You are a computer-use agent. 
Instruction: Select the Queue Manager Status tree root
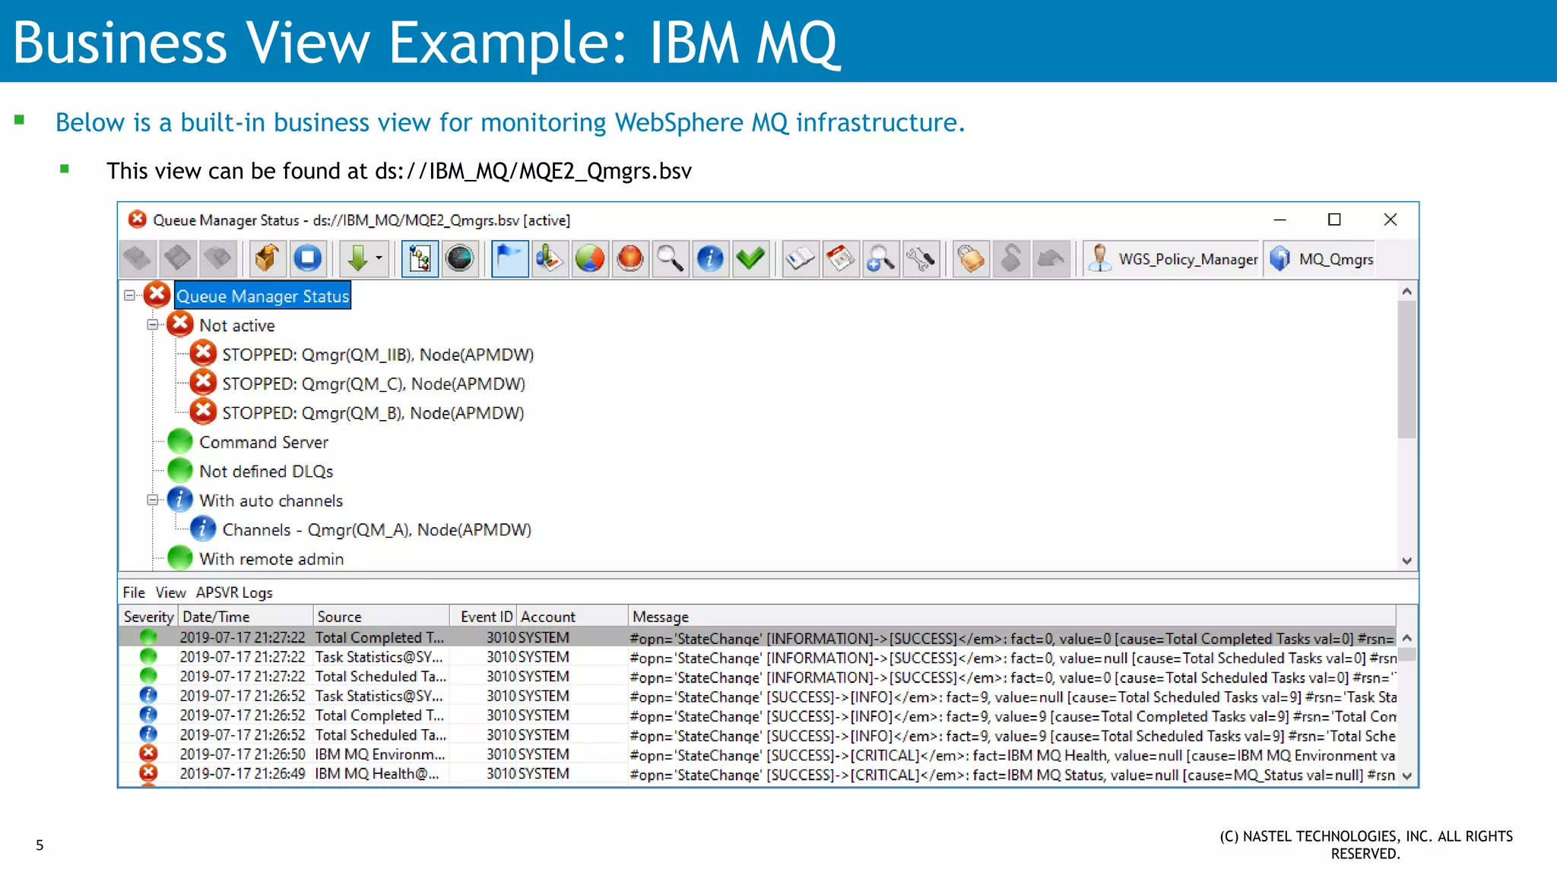click(x=263, y=296)
